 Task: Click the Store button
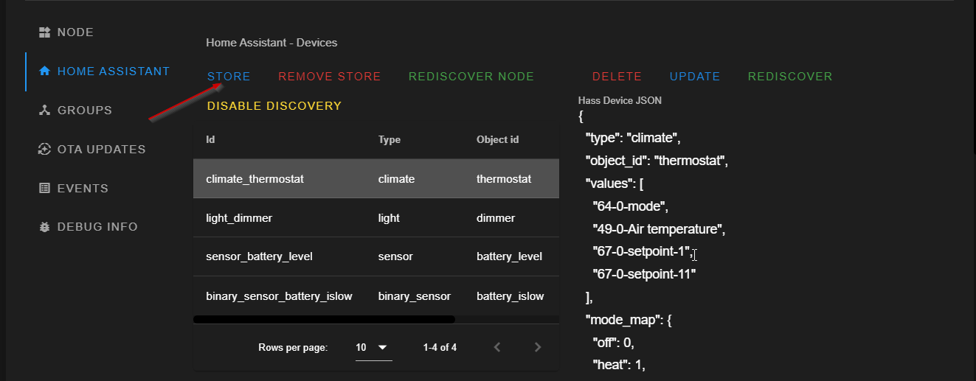229,77
